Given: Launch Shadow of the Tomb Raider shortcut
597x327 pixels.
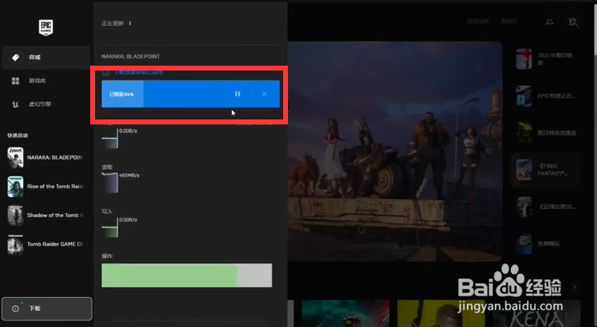Looking at the screenshot, I should pyautogui.click(x=45, y=215).
